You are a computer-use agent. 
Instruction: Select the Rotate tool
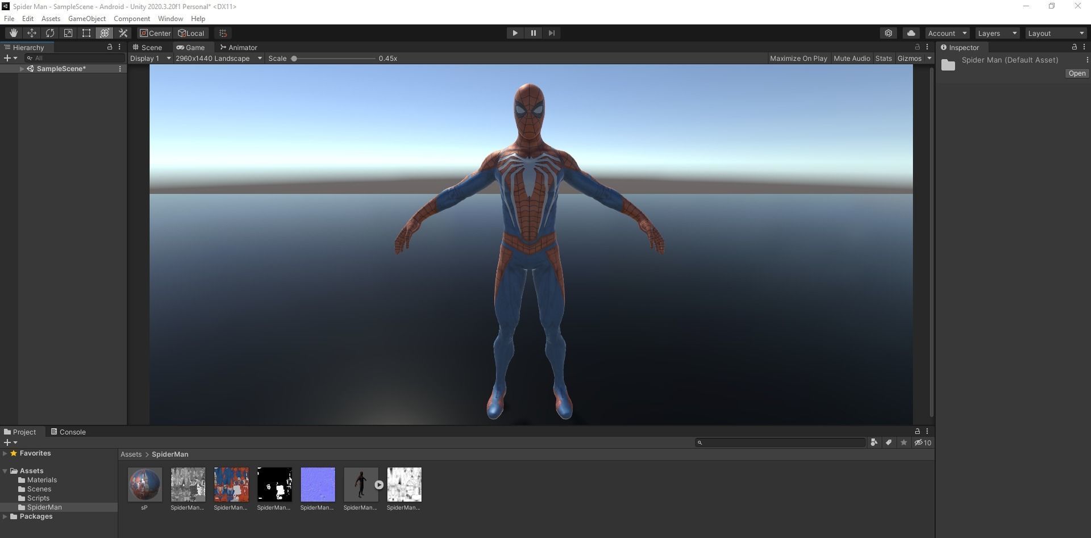coord(50,33)
